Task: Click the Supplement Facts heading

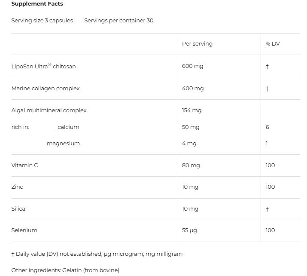Action: coord(37,4)
